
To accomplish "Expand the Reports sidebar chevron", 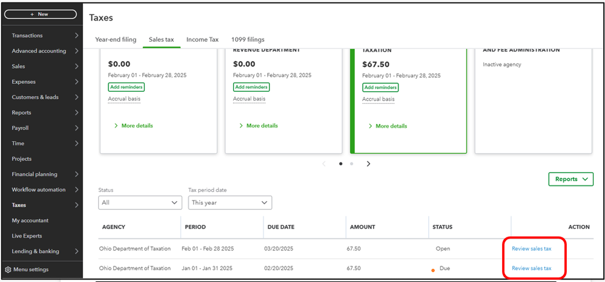I will point(76,112).
